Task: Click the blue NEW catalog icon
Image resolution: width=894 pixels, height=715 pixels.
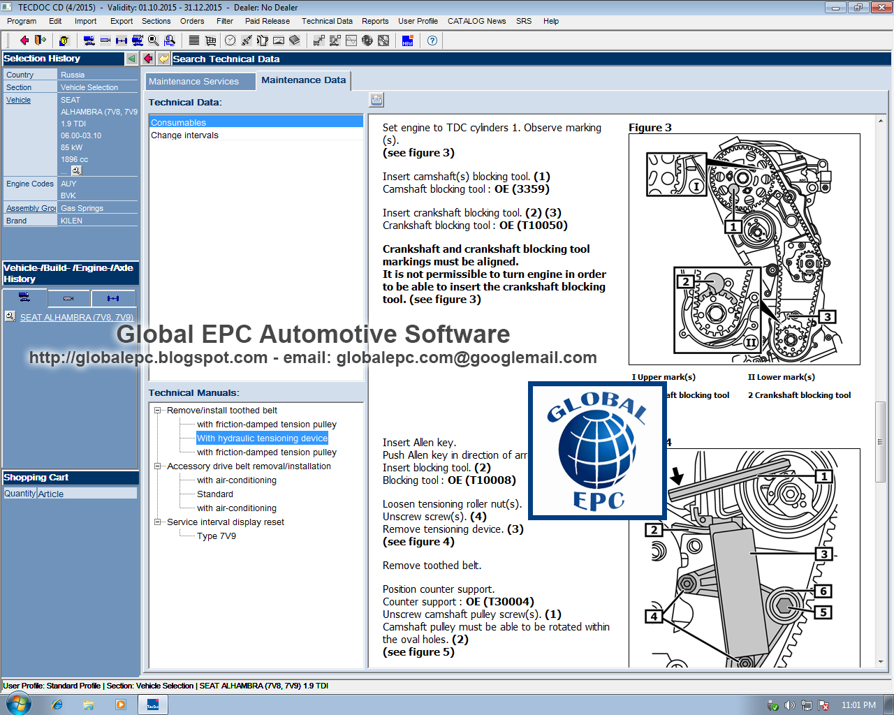Action: (408, 40)
